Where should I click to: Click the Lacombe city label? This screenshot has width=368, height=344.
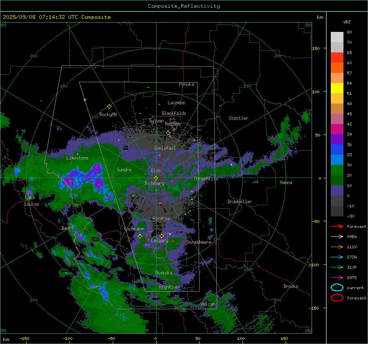click(176, 103)
